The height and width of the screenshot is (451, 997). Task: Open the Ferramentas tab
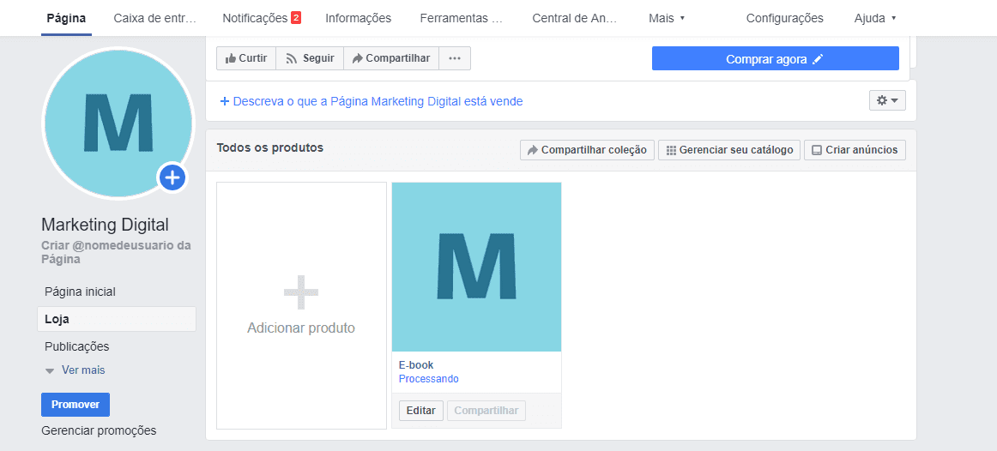(x=461, y=18)
